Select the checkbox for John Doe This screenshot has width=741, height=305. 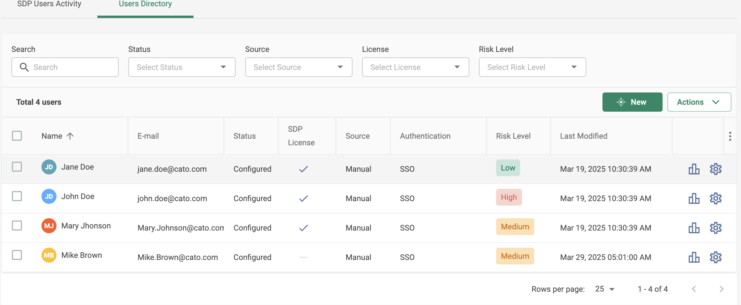pyautogui.click(x=17, y=196)
